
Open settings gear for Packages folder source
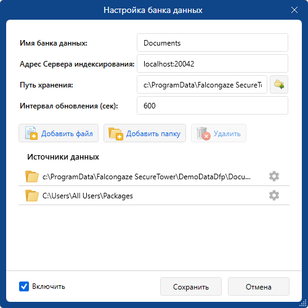coord(274,195)
